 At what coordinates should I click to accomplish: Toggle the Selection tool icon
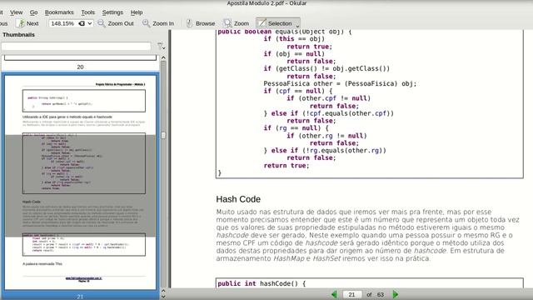tap(262, 23)
